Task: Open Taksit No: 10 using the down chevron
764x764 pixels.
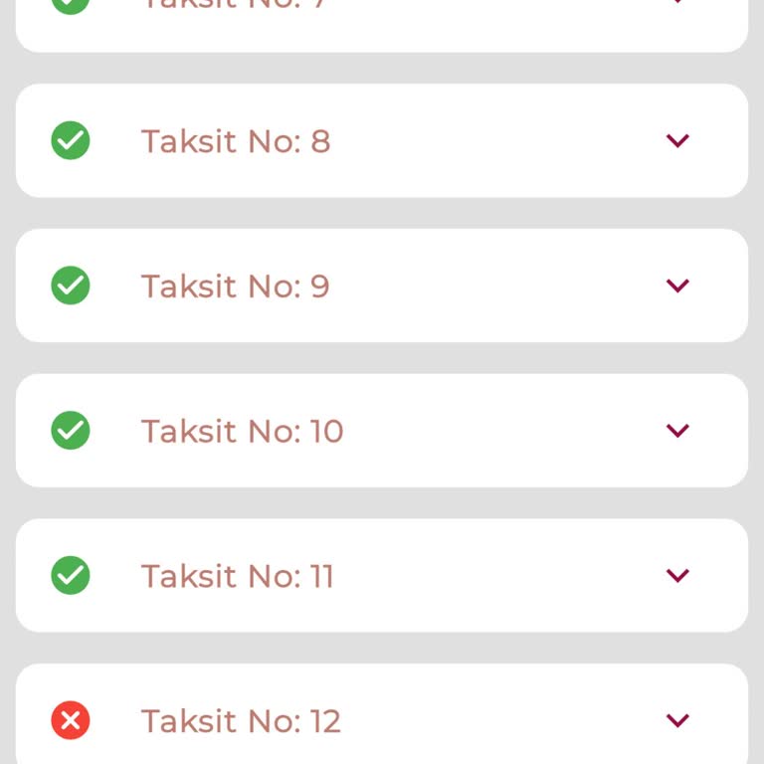Action: tap(677, 431)
